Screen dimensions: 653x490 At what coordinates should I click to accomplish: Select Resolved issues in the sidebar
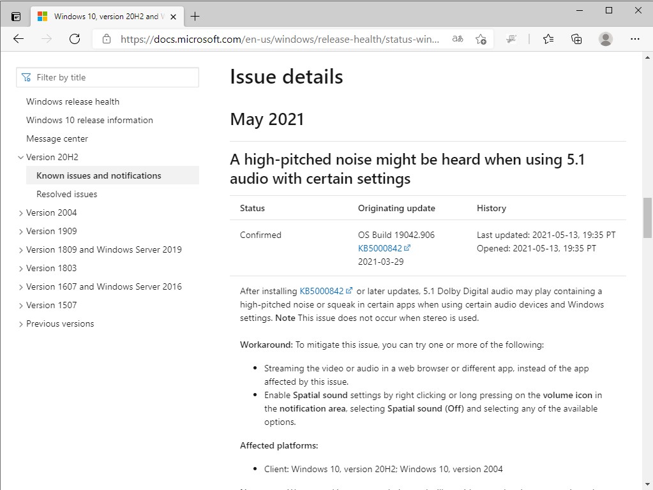tap(67, 194)
